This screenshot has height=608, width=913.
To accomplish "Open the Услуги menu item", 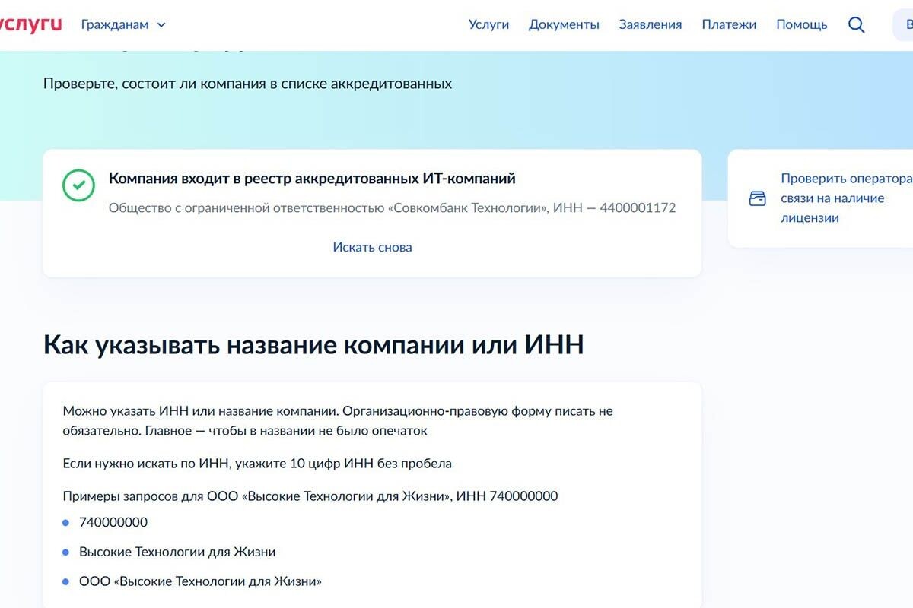I will (x=488, y=24).
